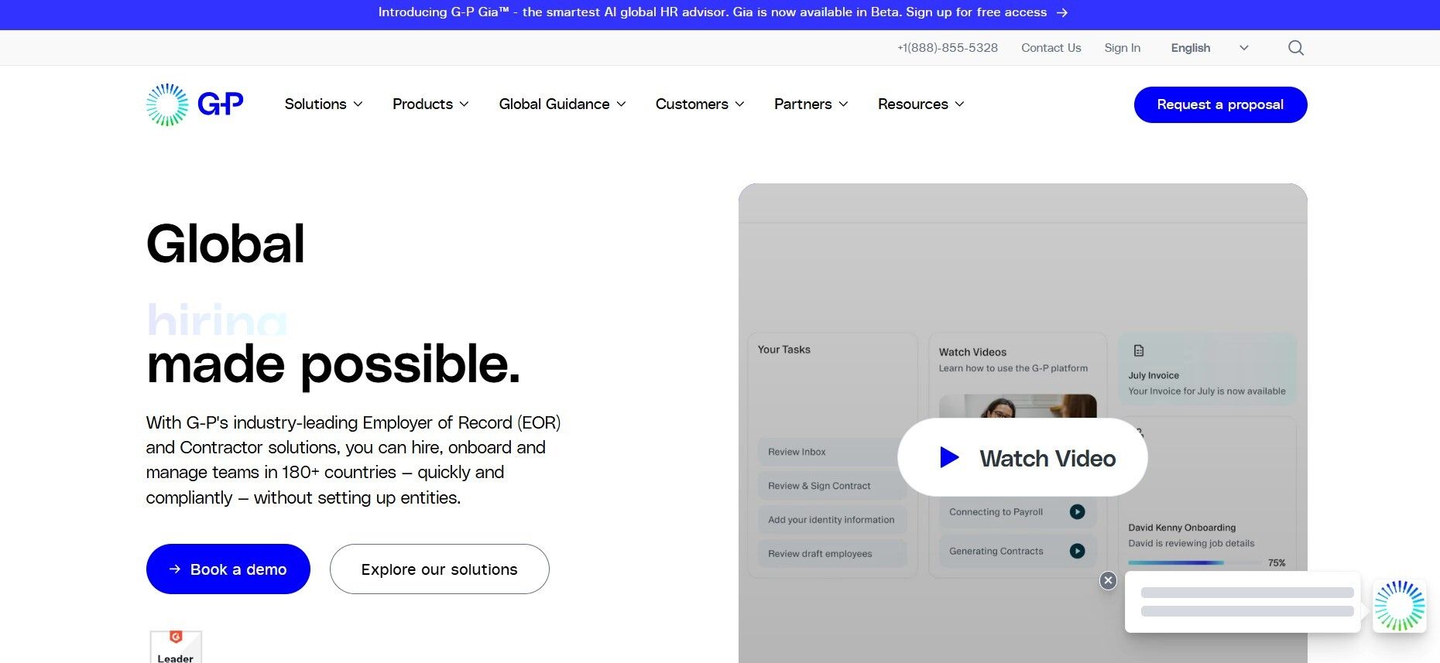Click the G2 Leader badge
This screenshot has height=663, width=1440.
pyautogui.click(x=176, y=647)
